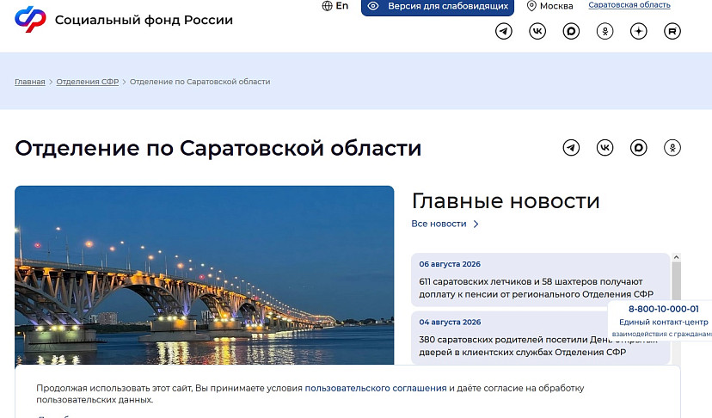Click the news list scrollbar thumb
The image size is (712, 418).
tap(676, 280)
